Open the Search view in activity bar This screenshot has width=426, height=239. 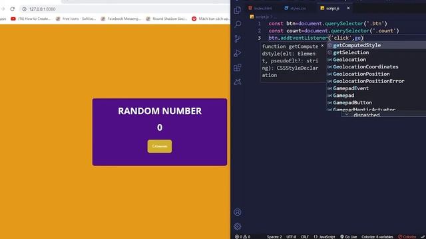(x=238, y=24)
